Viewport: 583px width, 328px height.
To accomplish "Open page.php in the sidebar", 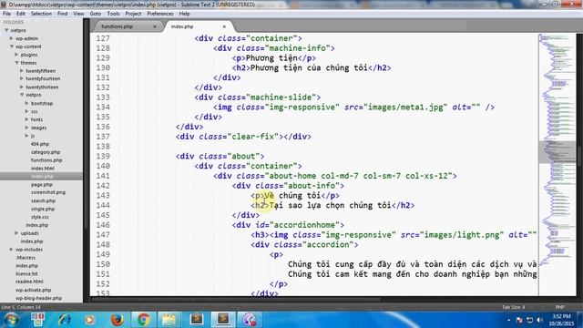I will point(42,184).
